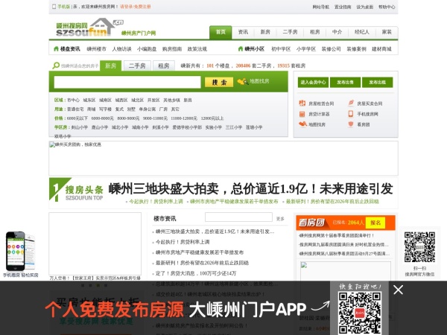
Task: Open 更多 next to 楼市资讯
Action: tap(280, 219)
